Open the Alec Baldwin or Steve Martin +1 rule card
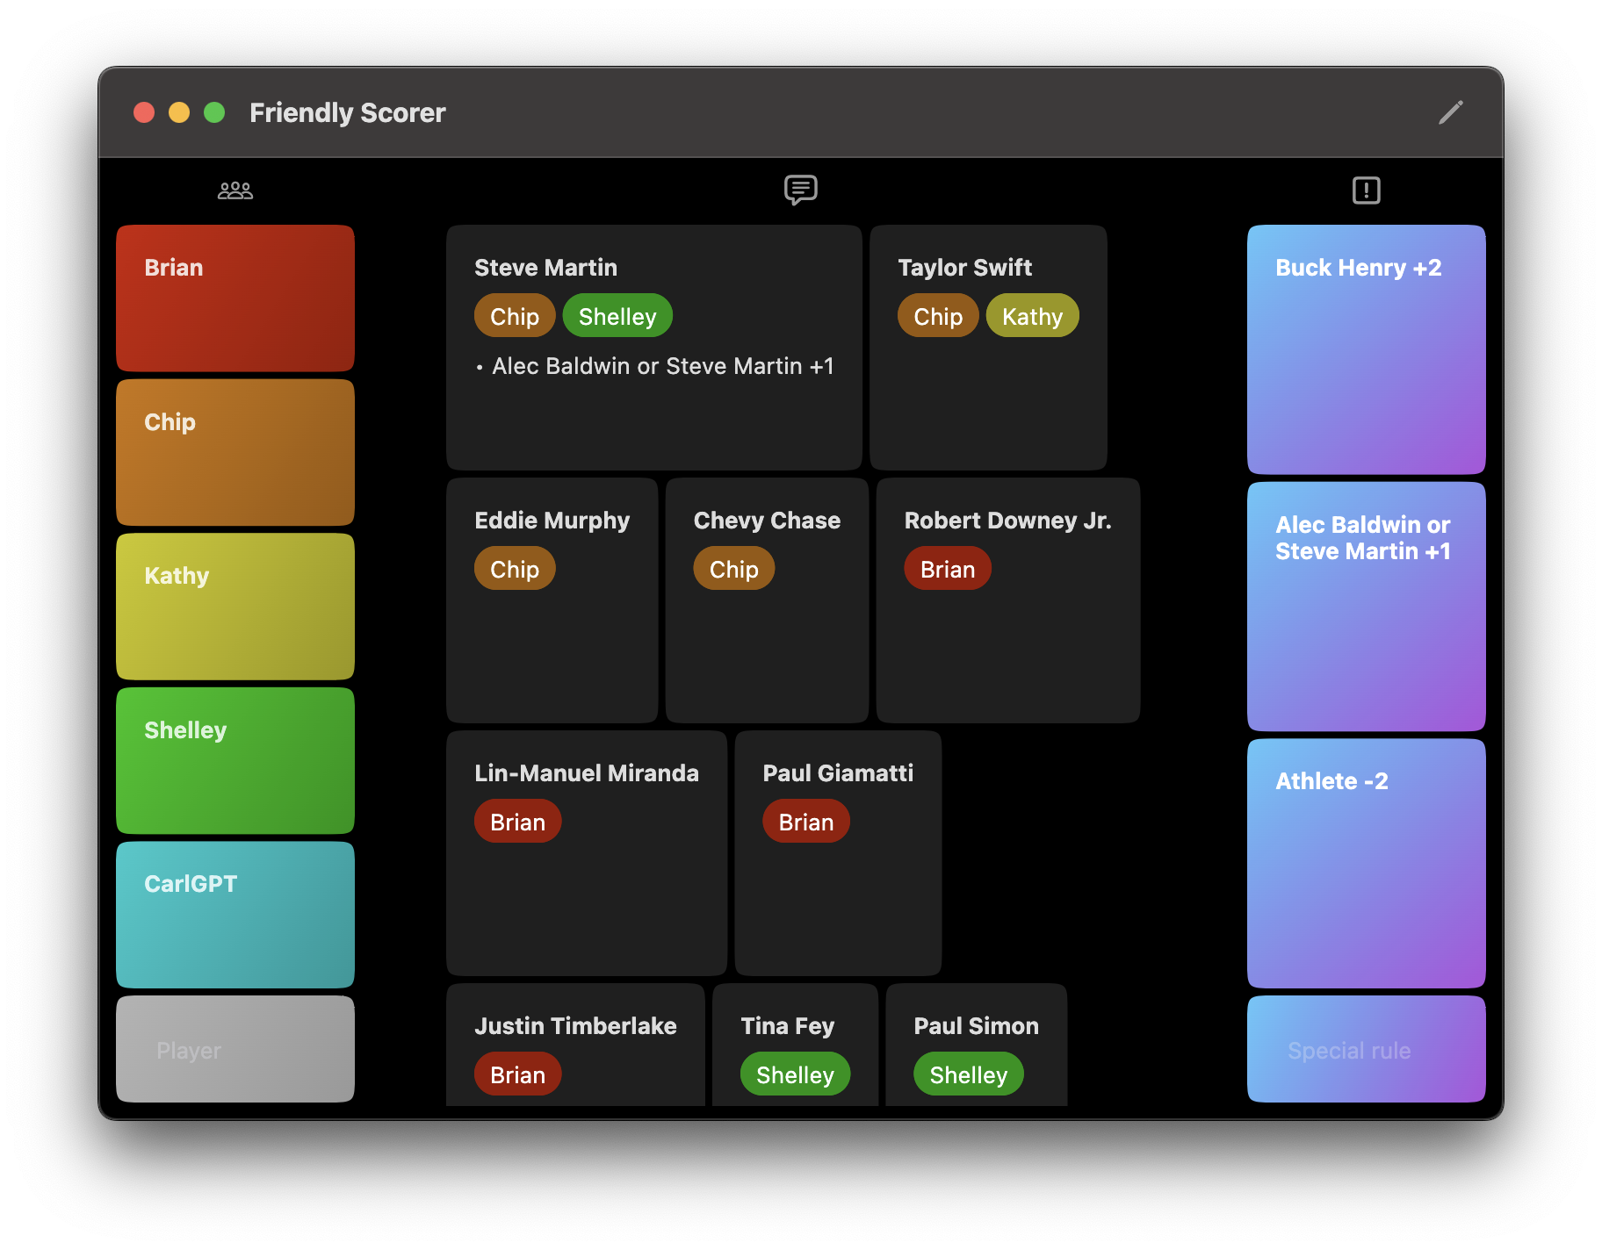This screenshot has width=1602, height=1250. [x=1367, y=606]
